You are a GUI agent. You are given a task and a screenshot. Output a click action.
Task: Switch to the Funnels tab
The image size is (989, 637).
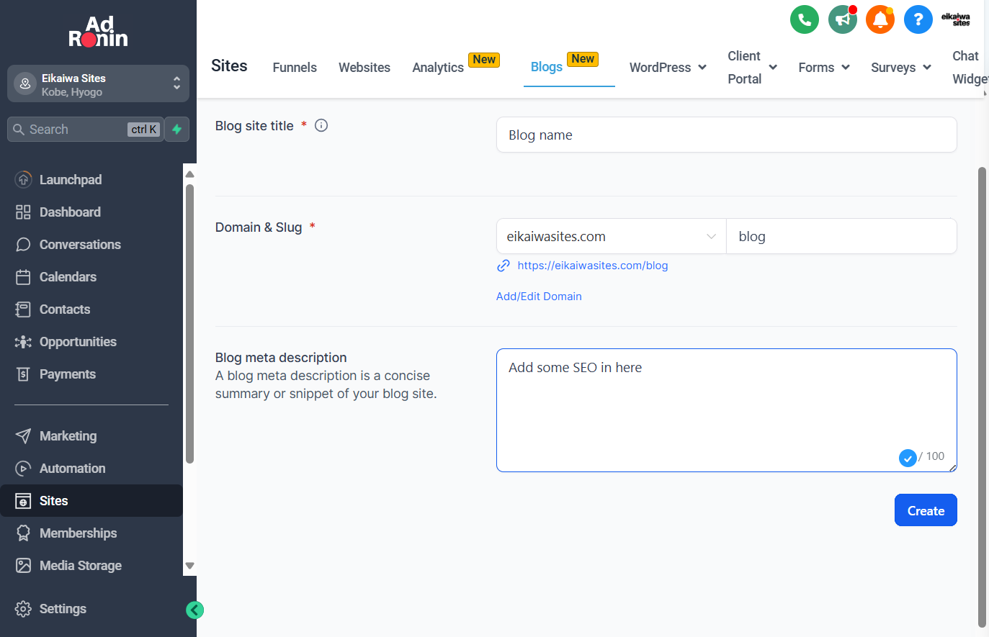pyautogui.click(x=295, y=67)
